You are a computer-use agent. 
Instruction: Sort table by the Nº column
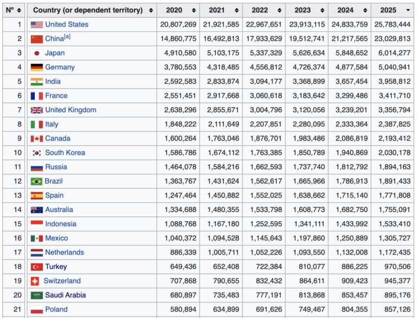(14, 10)
